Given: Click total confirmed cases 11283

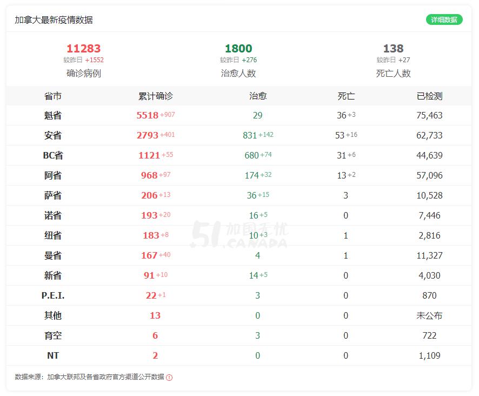Looking at the screenshot, I should (x=83, y=48).
